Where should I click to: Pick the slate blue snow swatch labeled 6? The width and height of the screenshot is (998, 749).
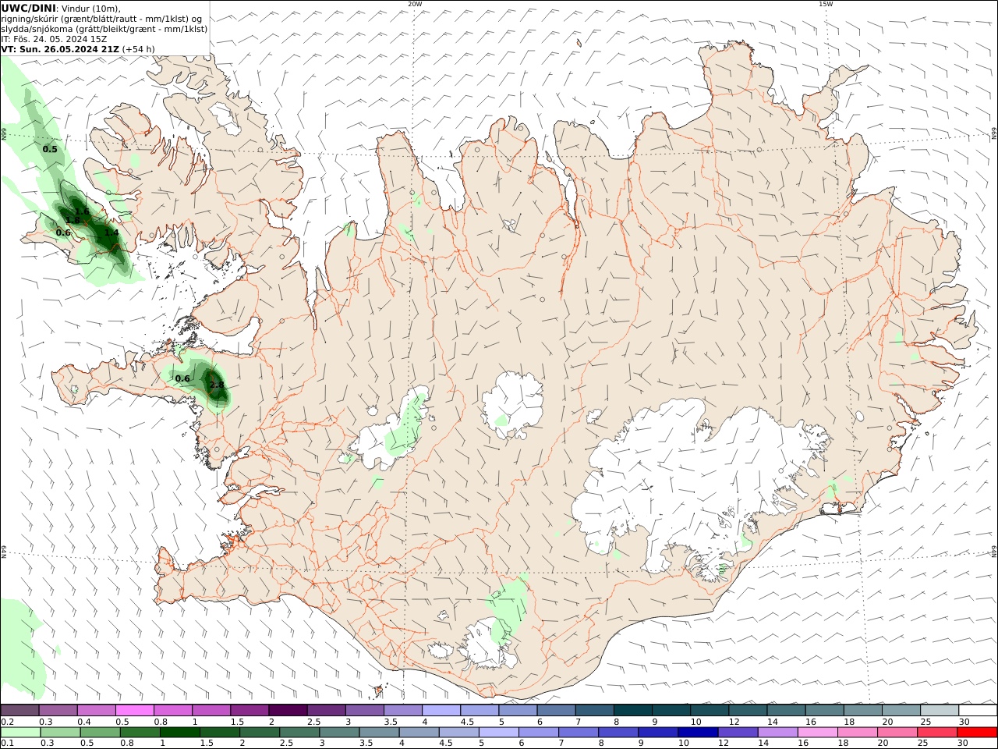pyautogui.click(x=557, y=710)
